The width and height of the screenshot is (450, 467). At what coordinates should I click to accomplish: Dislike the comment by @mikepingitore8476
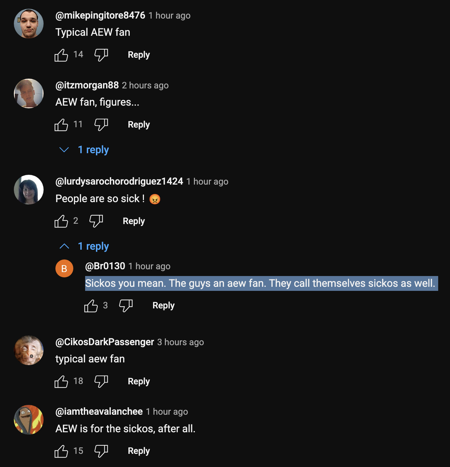tap(101, 55)
